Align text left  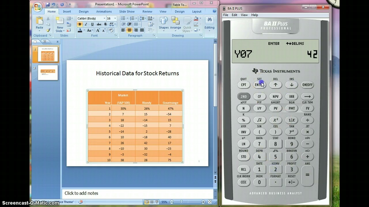click(x=123, y=30)
